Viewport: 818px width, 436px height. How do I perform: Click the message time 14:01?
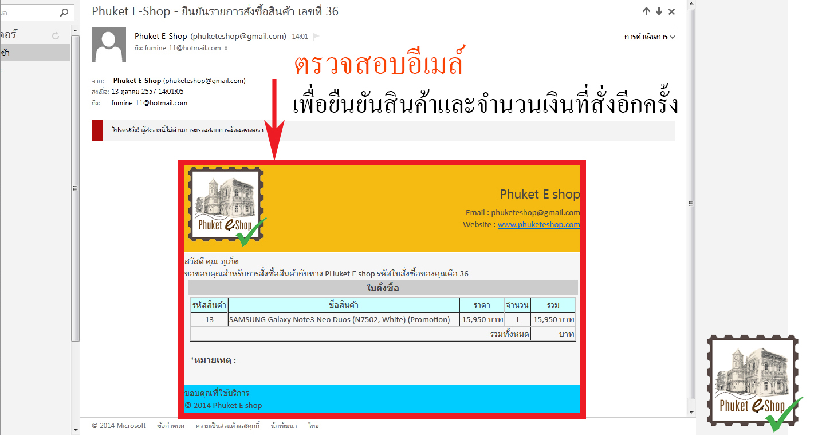(x=300, y=37)
